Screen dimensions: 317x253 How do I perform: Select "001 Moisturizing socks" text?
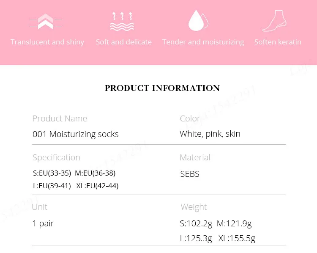click(75, 134)
